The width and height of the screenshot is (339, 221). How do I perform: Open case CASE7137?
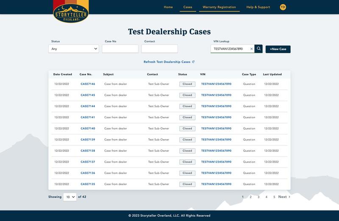click(88, 162)
